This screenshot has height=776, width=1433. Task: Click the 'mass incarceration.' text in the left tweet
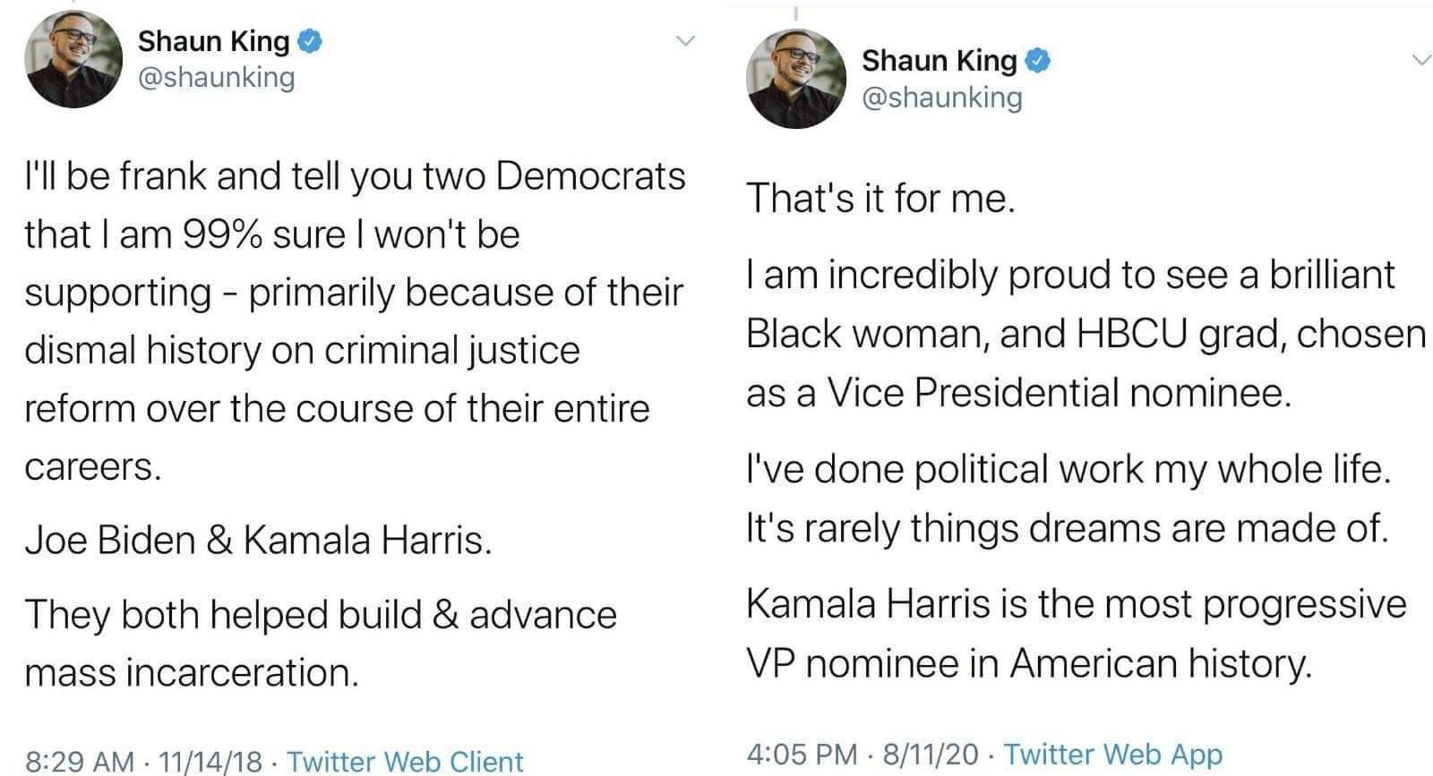(192, 673)
